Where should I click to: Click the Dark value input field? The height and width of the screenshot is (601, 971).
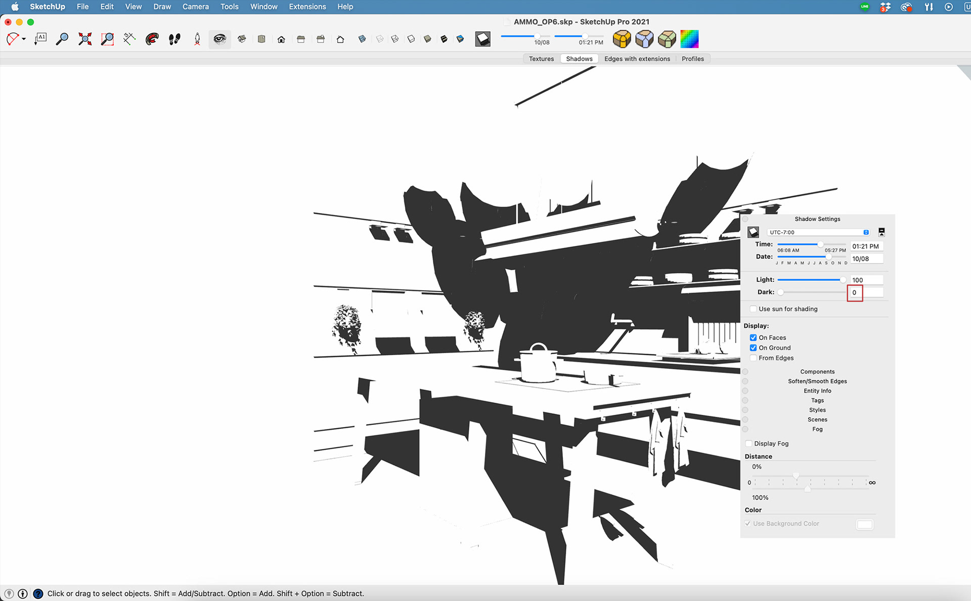866,292
